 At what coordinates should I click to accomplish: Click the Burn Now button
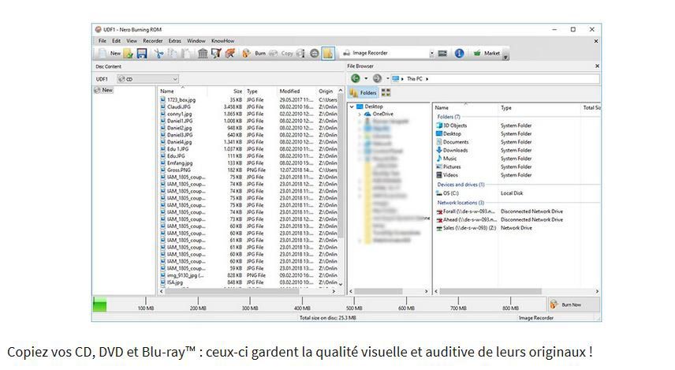tap(573, 305)
